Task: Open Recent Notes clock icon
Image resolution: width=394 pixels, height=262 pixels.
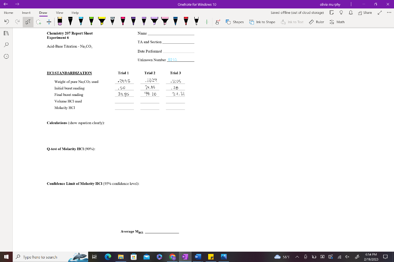Action: tap(6, 56)
